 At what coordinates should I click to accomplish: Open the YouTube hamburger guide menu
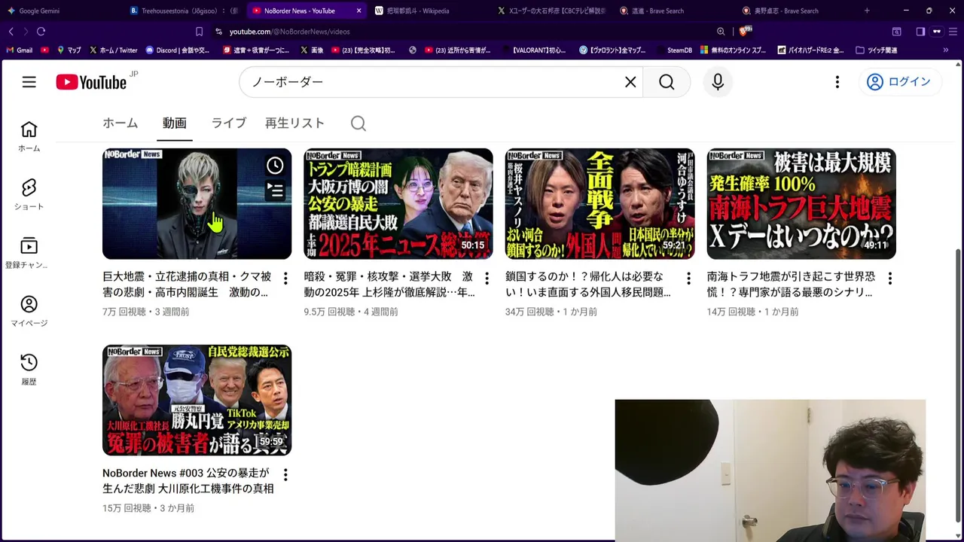[x=29, y=82]
